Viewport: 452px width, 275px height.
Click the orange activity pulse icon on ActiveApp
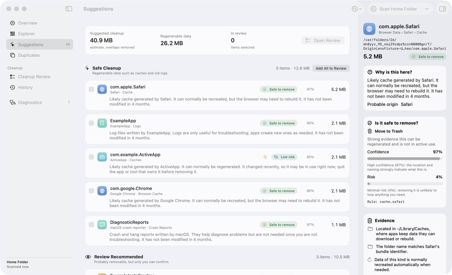(265, 157)
